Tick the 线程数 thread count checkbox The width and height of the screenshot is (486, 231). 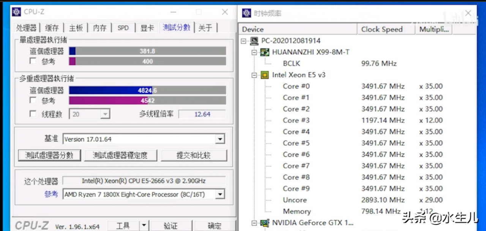33,114
